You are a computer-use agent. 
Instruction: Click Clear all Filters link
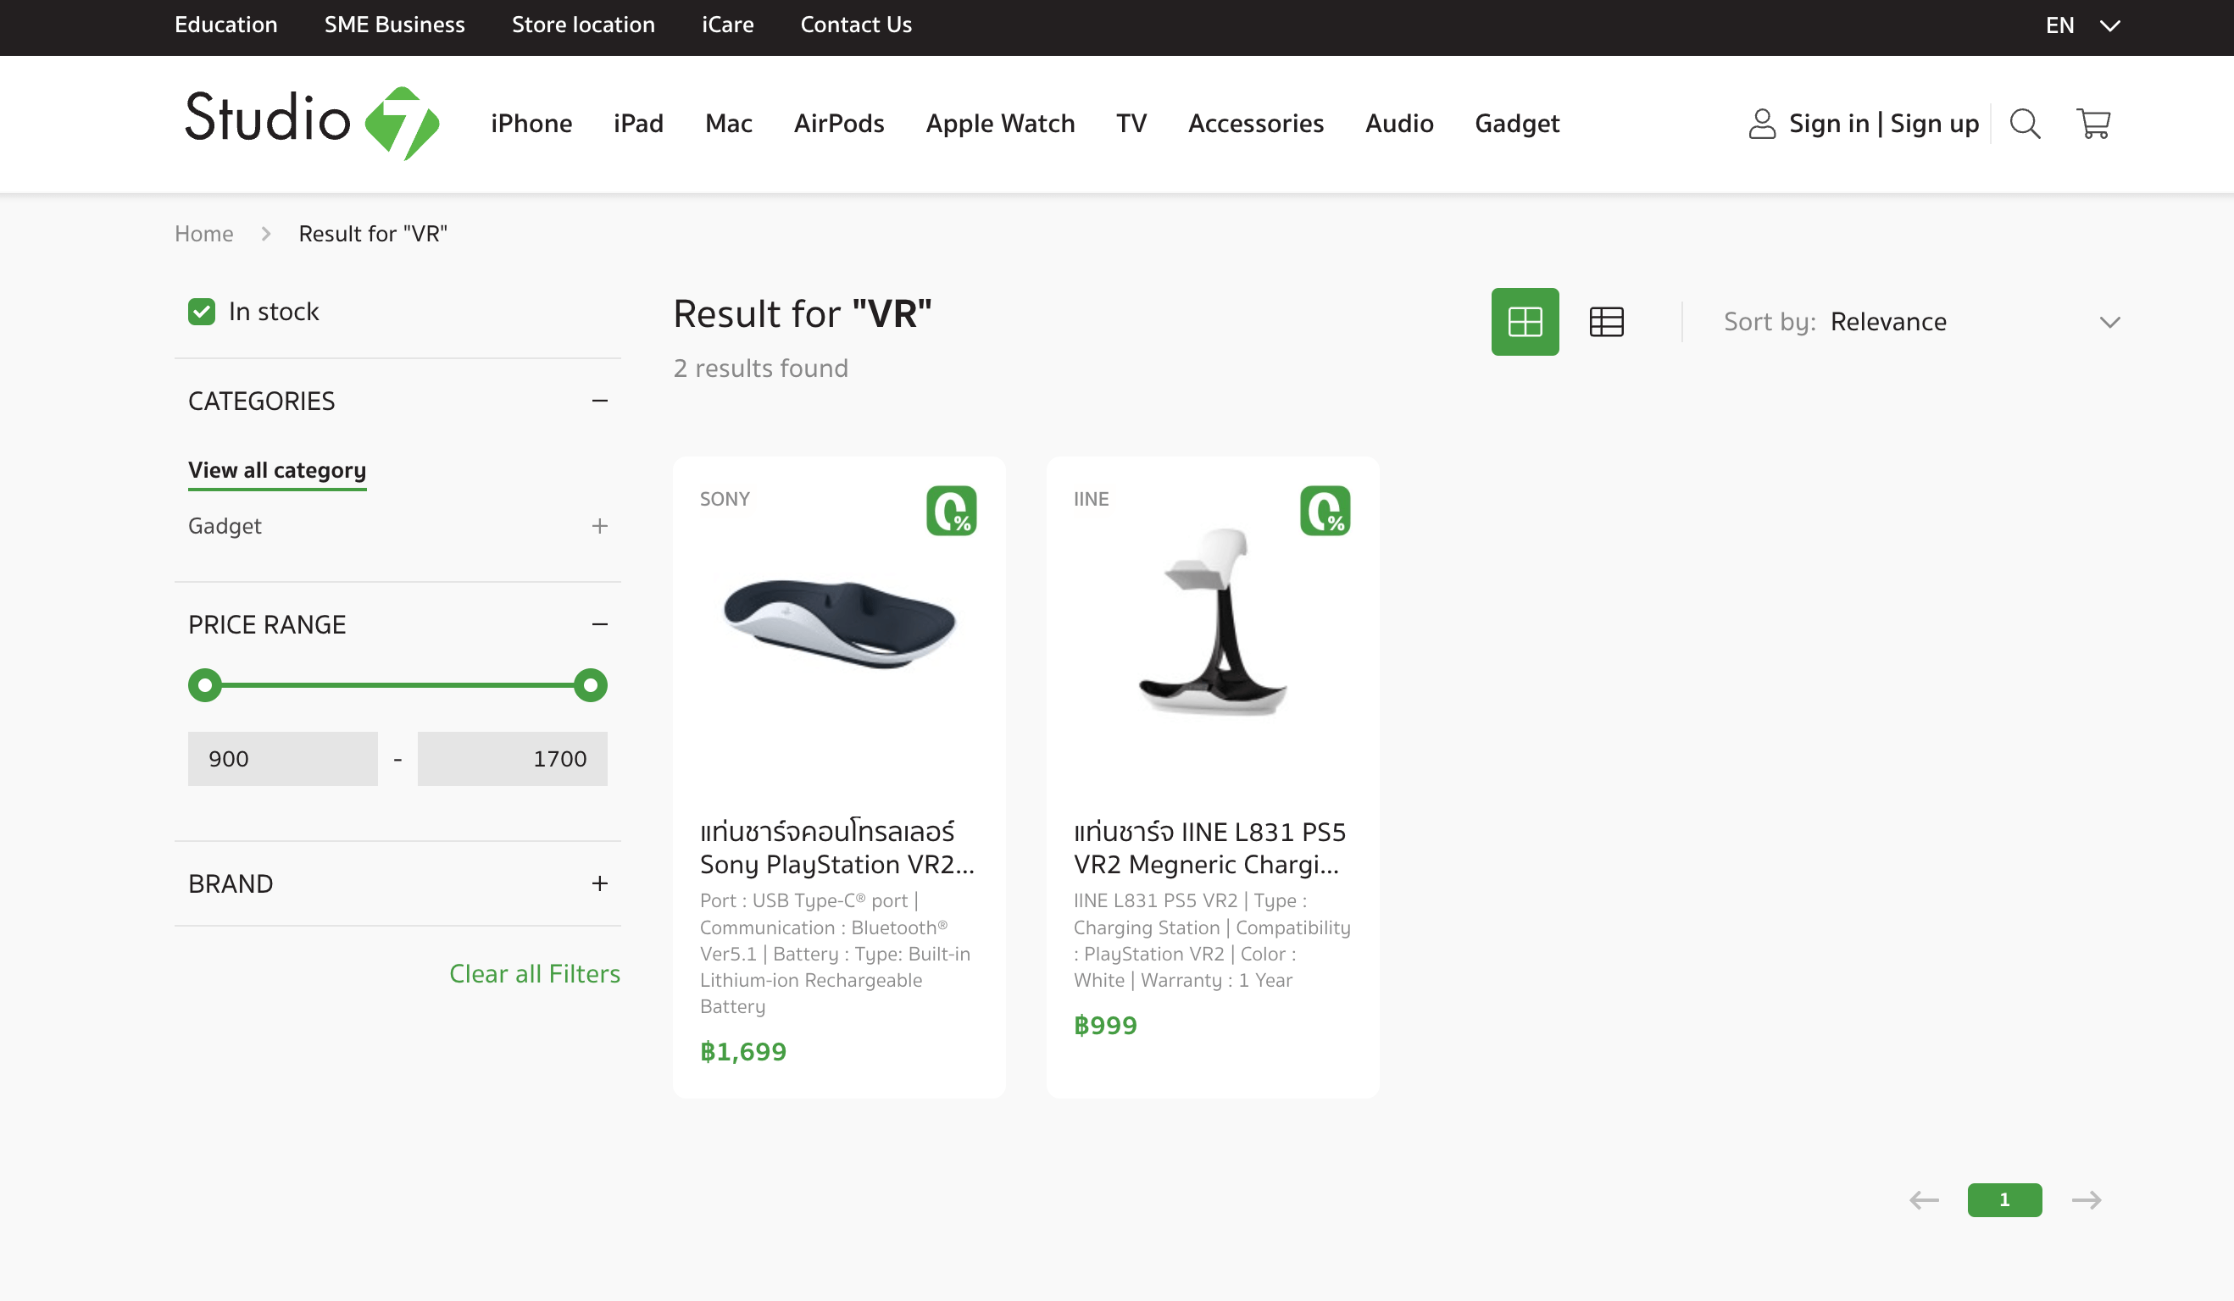click(x=535, y=974)
